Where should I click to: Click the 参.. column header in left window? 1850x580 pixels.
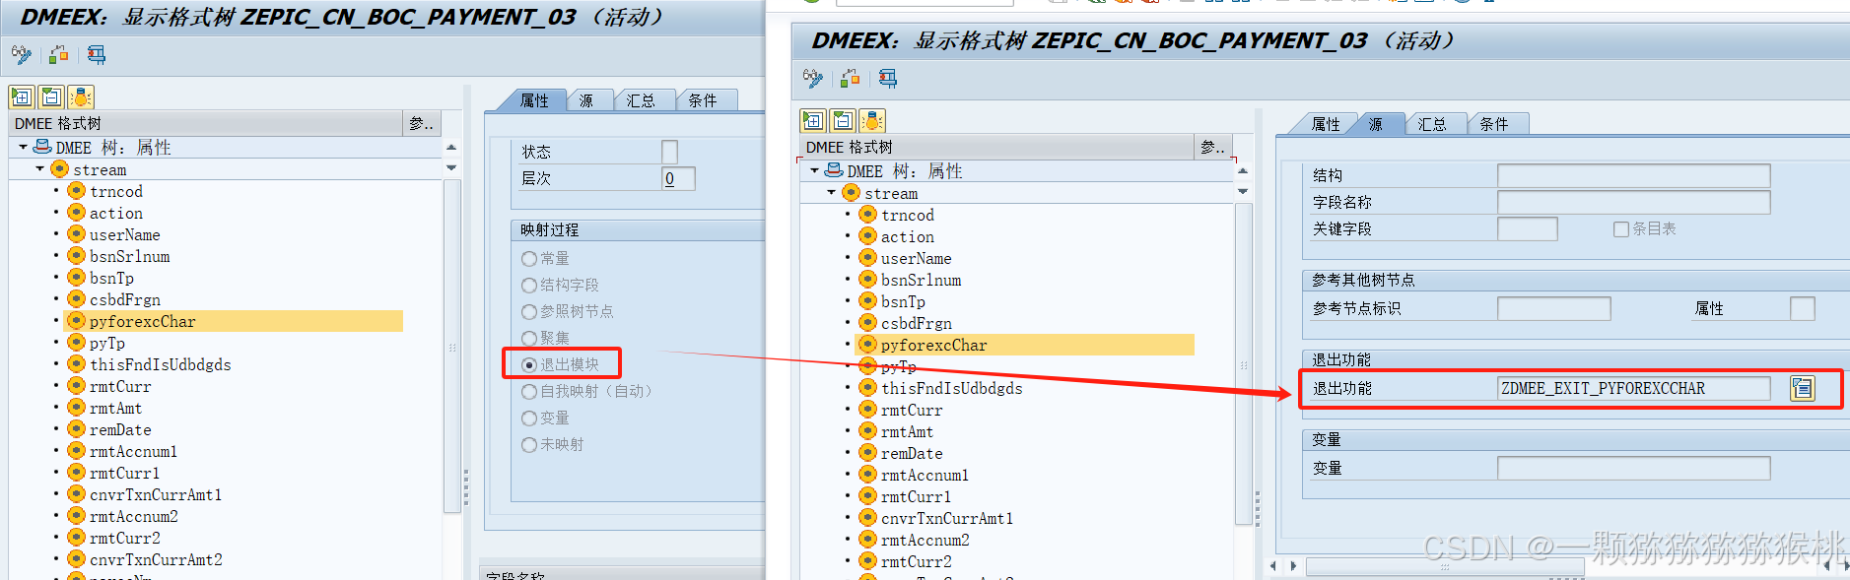tap(422, 123)
